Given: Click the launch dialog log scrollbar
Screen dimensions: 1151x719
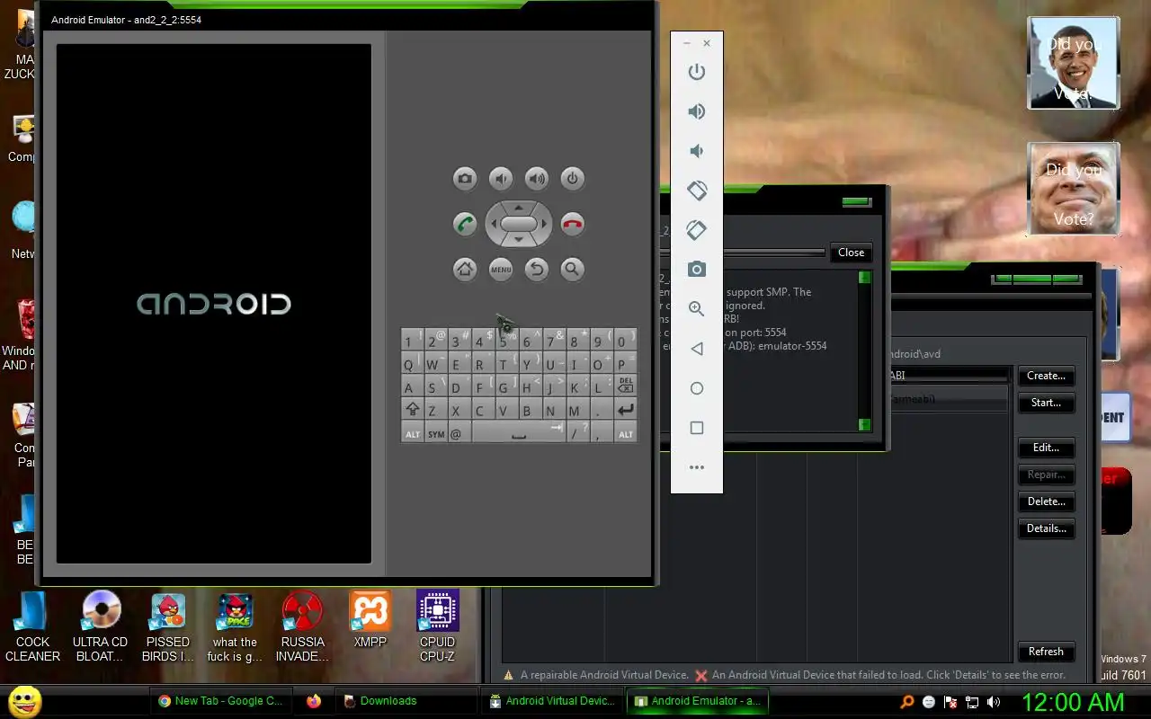Looking at the screenshot, I should pos(865,351).
